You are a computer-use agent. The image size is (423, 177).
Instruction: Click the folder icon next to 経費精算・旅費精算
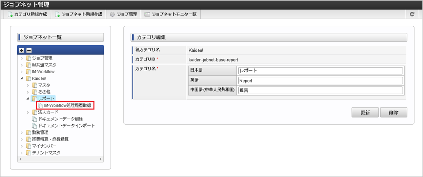tap(28, 139)
